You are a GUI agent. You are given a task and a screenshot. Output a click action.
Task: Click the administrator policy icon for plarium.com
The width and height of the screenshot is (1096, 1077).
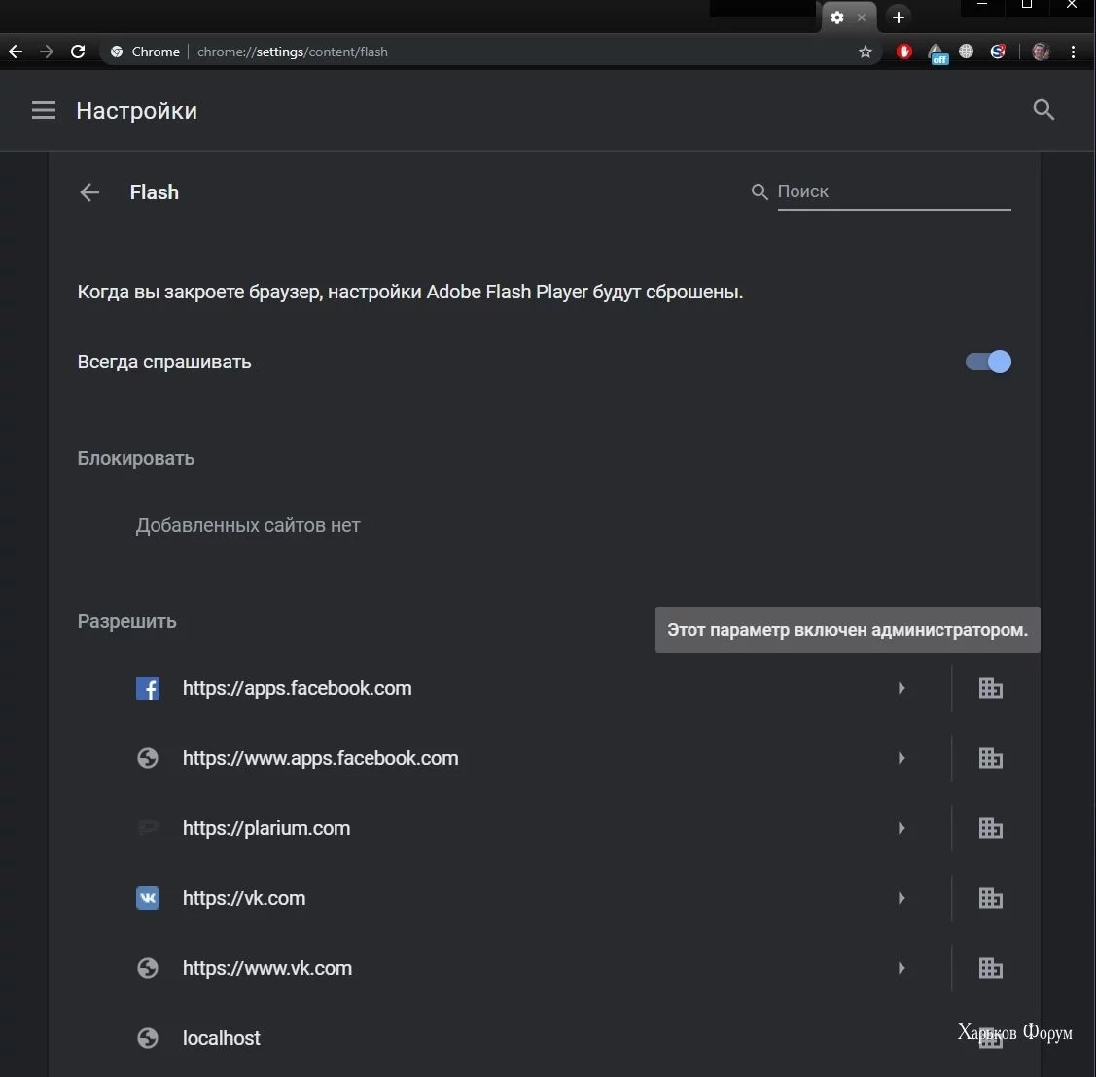(990, 828)
